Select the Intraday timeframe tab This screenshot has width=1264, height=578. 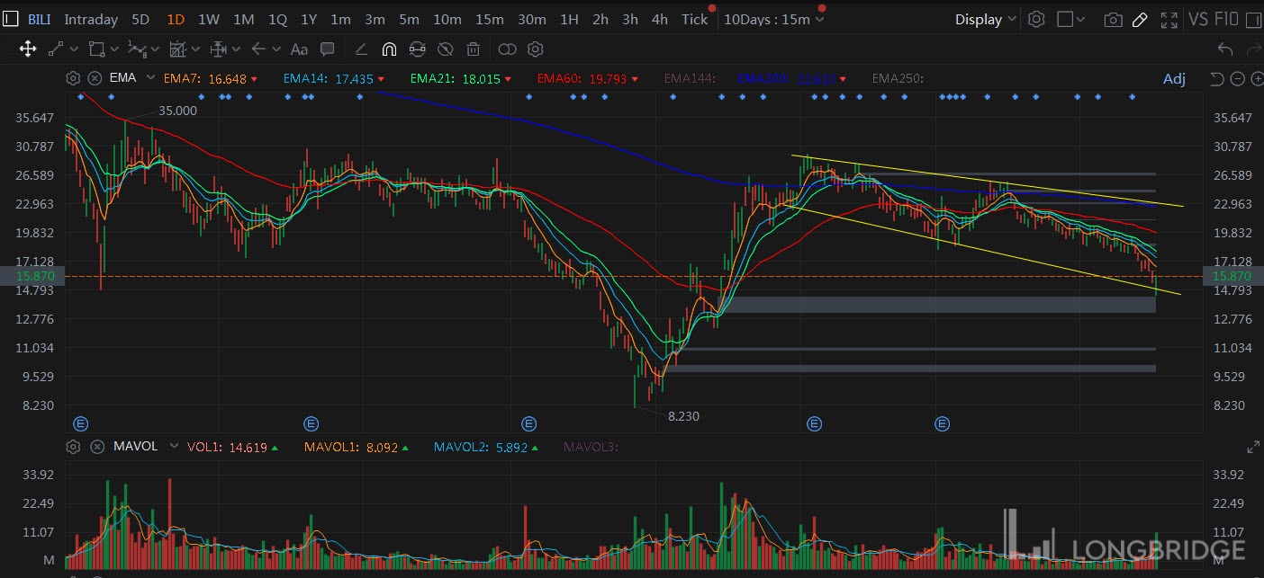[91, 19]
